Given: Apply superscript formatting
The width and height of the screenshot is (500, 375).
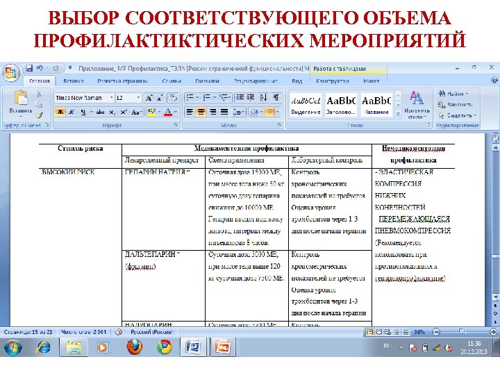Looking at the screenshot, I should pos(124,112).
